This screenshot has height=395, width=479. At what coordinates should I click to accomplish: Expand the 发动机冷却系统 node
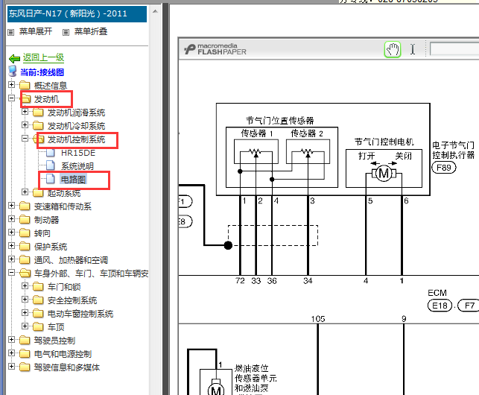(25, 124)
